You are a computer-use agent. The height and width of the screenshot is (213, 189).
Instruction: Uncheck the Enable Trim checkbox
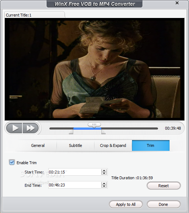point(12,162)
